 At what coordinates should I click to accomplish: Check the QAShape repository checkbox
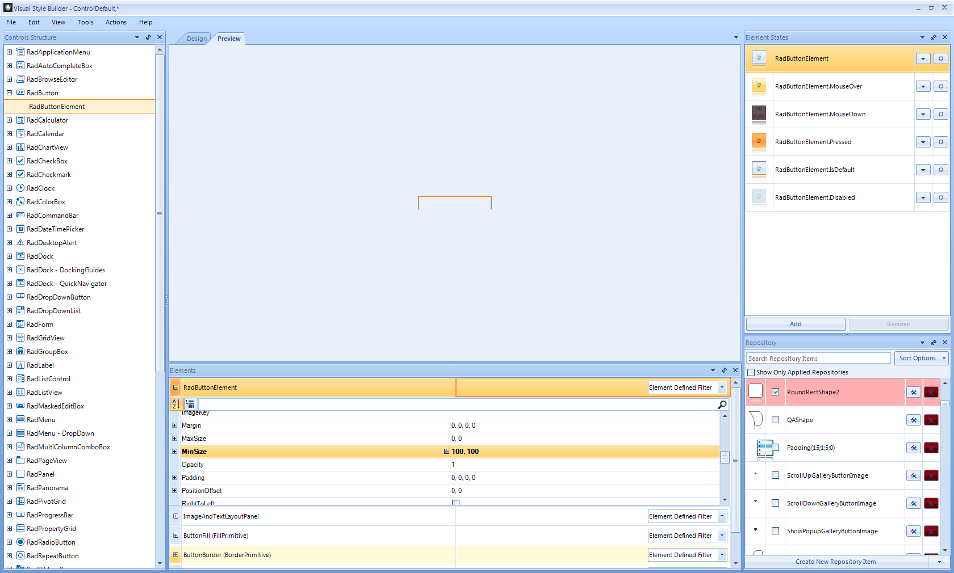775,420
